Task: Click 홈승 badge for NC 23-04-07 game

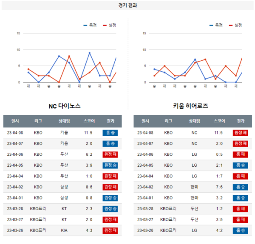Action: pyautogui.click(x=110, y=144)
